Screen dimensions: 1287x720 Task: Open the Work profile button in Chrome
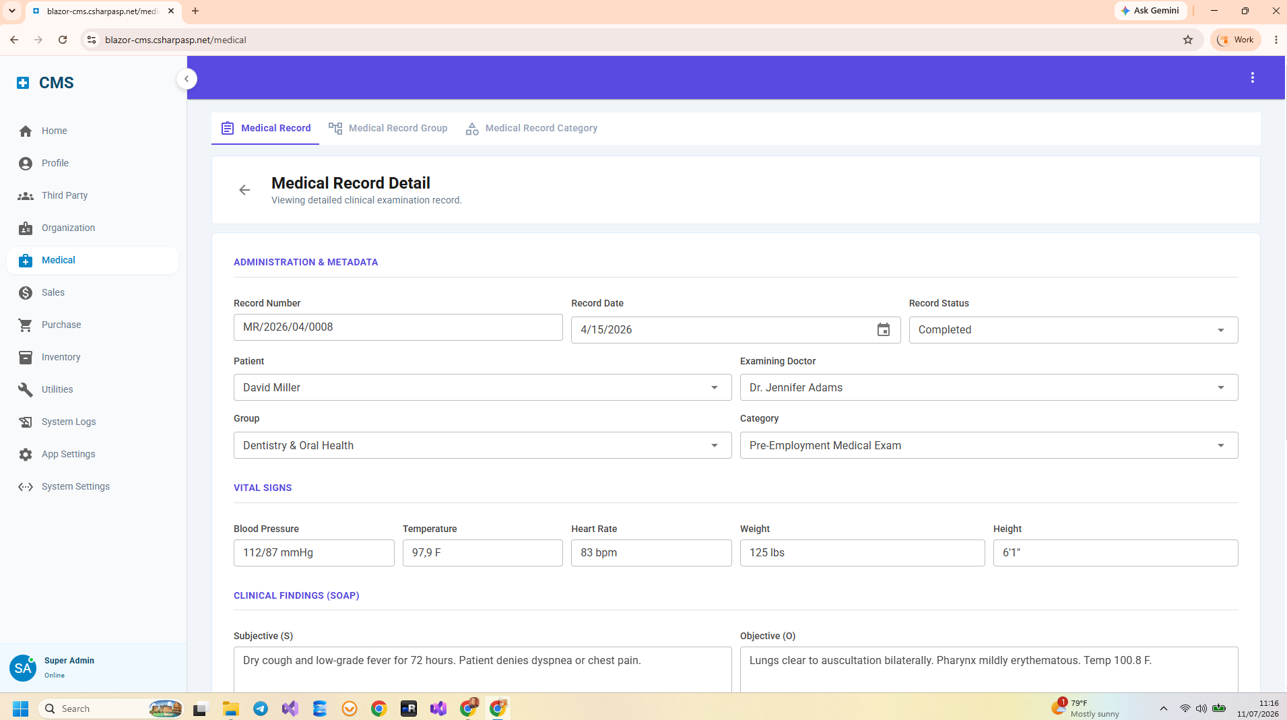click(1235, 40)
